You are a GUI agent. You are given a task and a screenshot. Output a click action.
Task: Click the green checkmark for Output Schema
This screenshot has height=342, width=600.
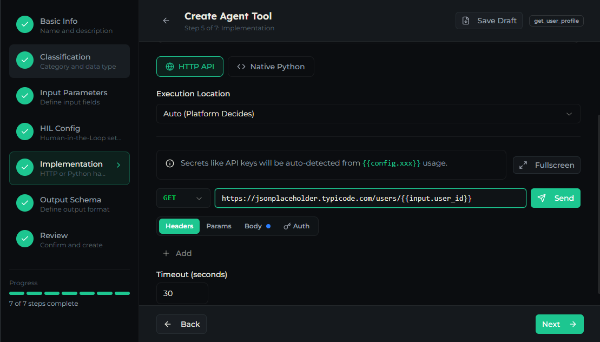point(25,203)
